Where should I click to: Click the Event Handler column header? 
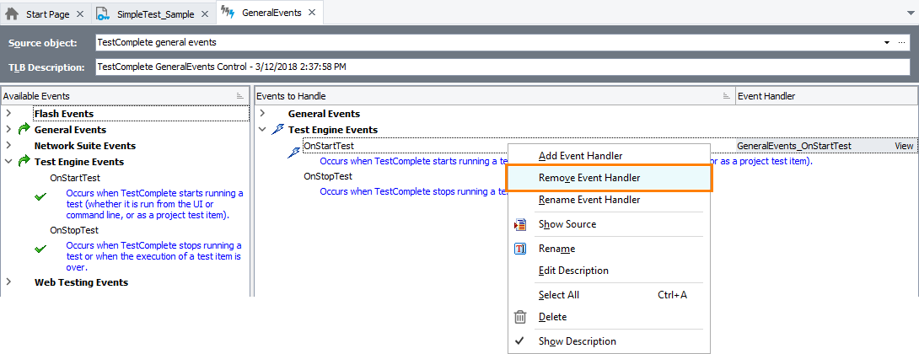(x=826, y=96)
